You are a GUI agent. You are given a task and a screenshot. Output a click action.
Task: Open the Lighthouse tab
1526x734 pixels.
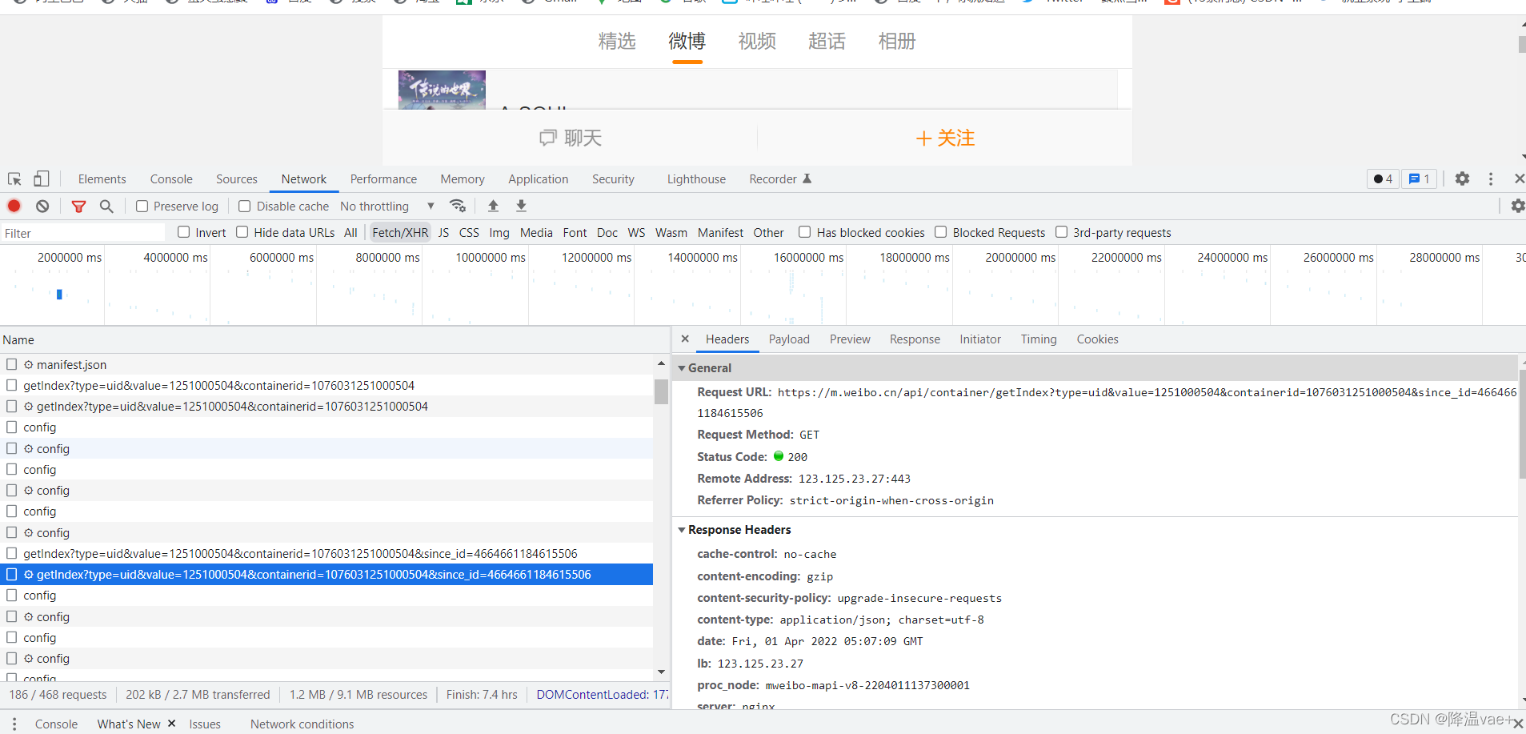point(696,179)
